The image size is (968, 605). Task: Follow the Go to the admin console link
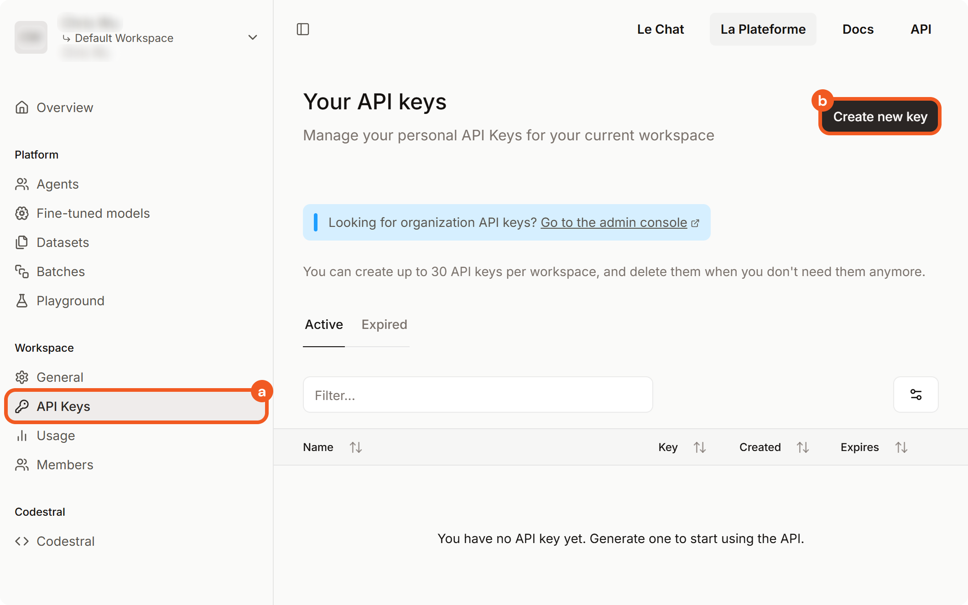(614, 222)
